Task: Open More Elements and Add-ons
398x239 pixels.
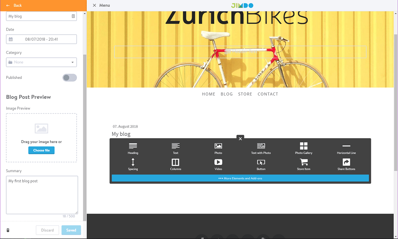Action: tap(240, 178)
